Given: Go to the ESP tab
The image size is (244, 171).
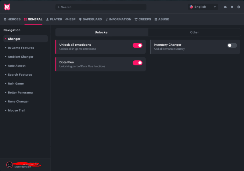Looking at the screenshot, I should click(x=70, y=19).
